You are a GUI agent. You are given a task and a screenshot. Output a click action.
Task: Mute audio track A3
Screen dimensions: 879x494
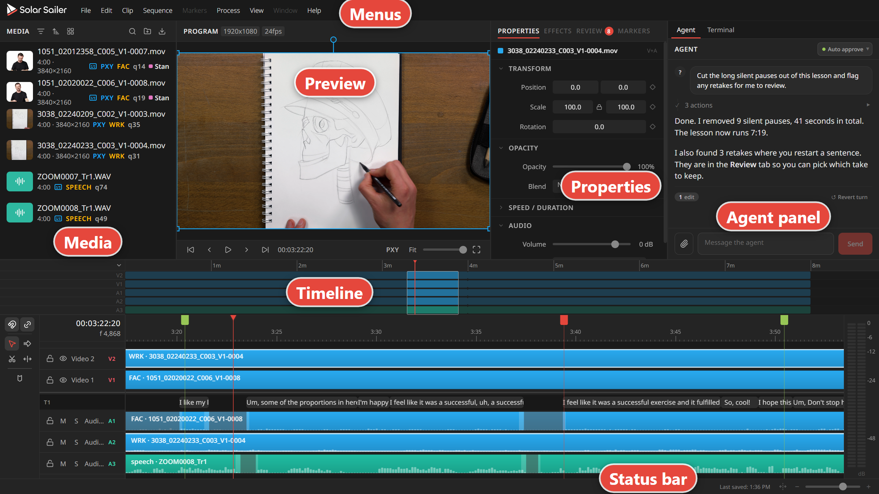(63, 464)
